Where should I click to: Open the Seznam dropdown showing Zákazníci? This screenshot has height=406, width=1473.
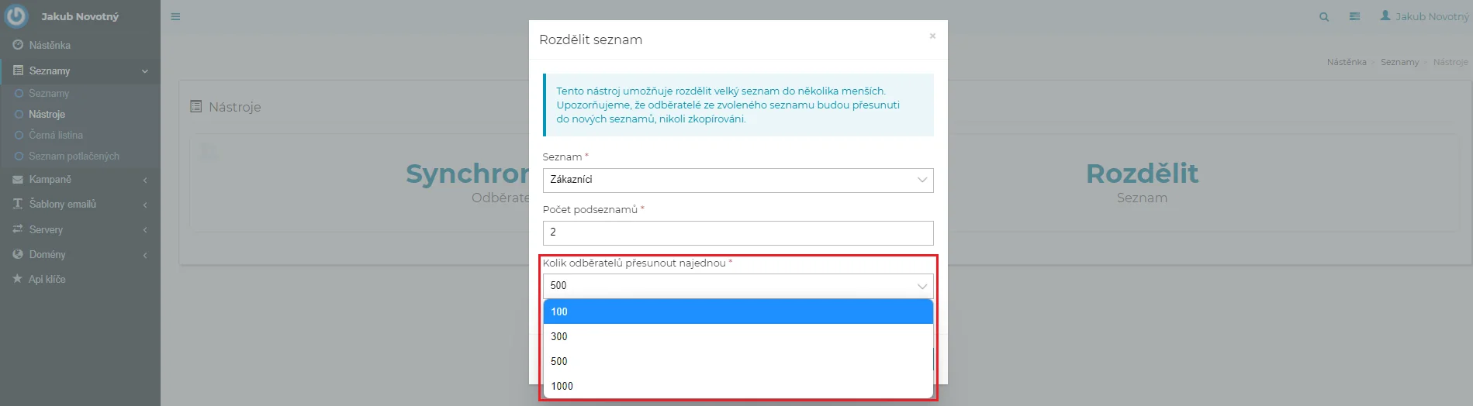(x=737, y=180)
